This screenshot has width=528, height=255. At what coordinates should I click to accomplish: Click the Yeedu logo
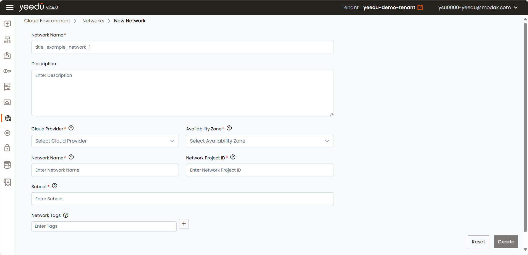pos(32,7)
